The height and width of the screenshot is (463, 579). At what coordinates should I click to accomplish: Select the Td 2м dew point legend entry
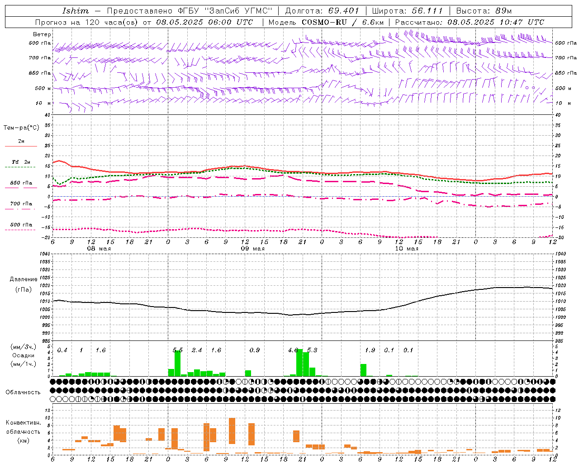pos(21,162)
